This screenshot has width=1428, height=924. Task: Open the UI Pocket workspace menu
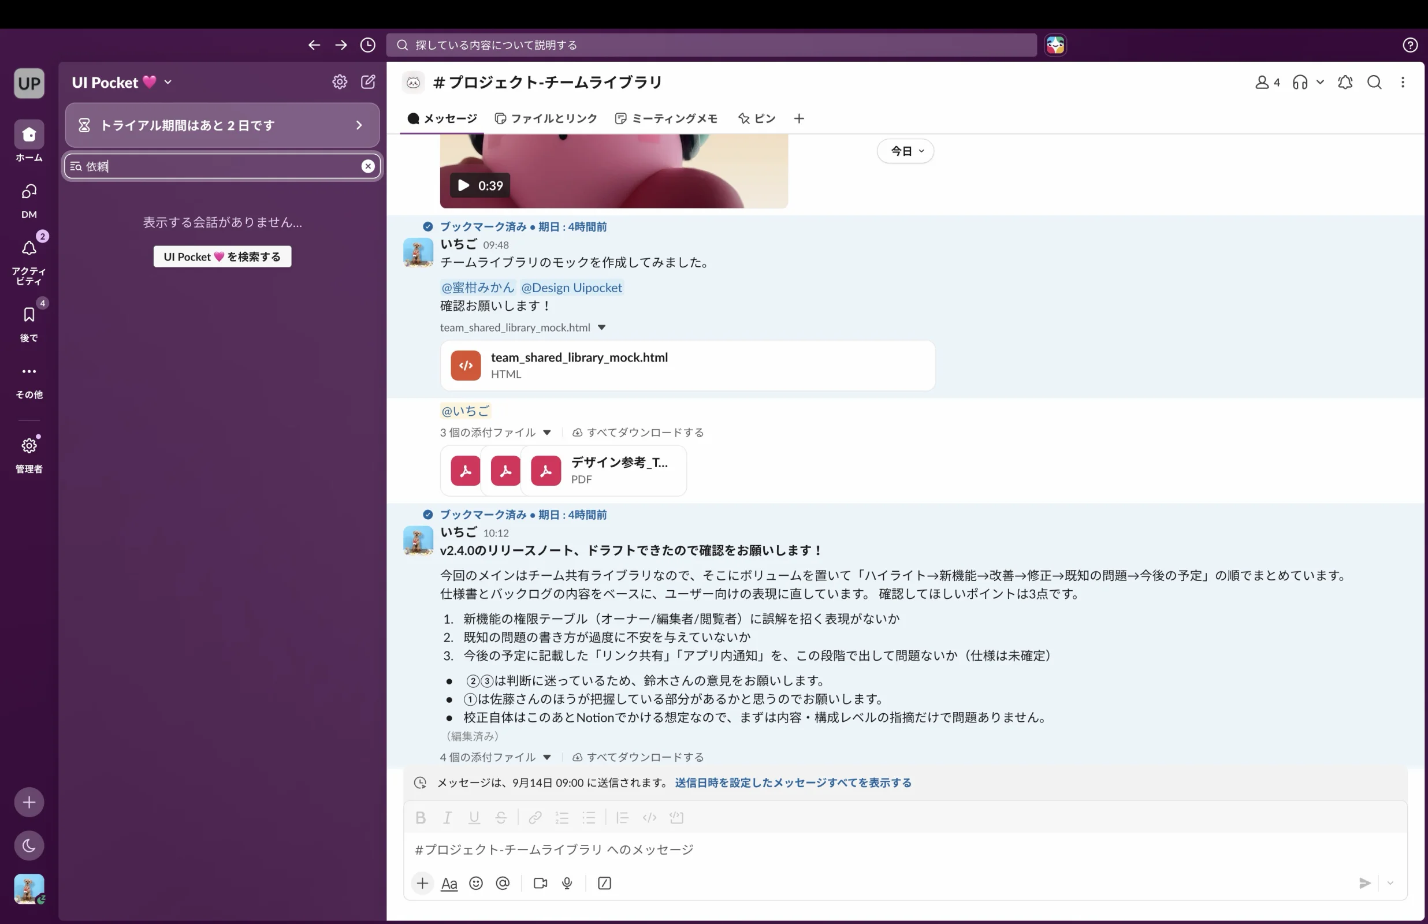pyautogui.click(x=122, y=82)
